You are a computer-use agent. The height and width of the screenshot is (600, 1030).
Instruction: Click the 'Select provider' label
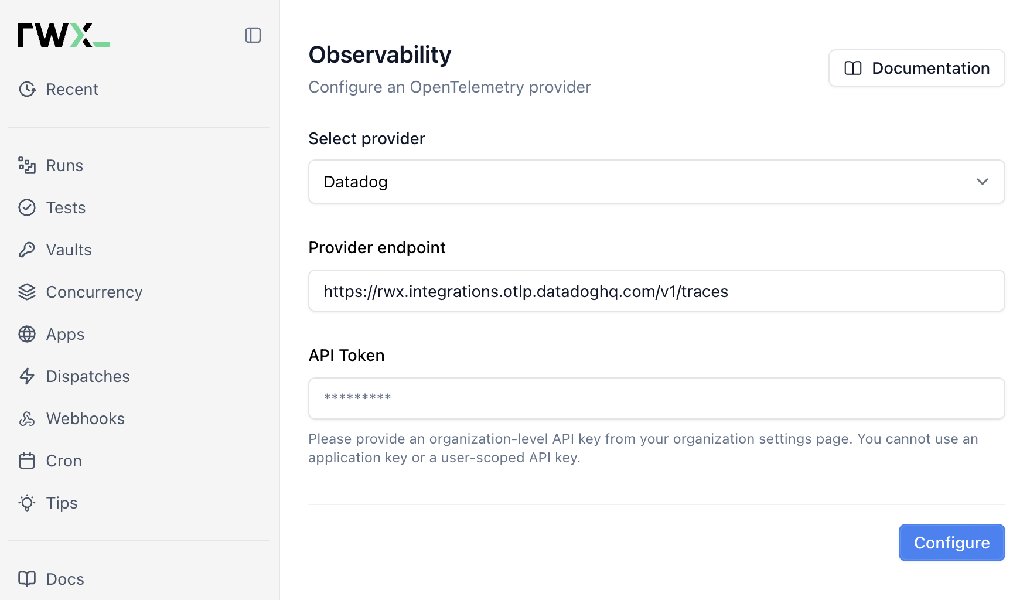367,138
